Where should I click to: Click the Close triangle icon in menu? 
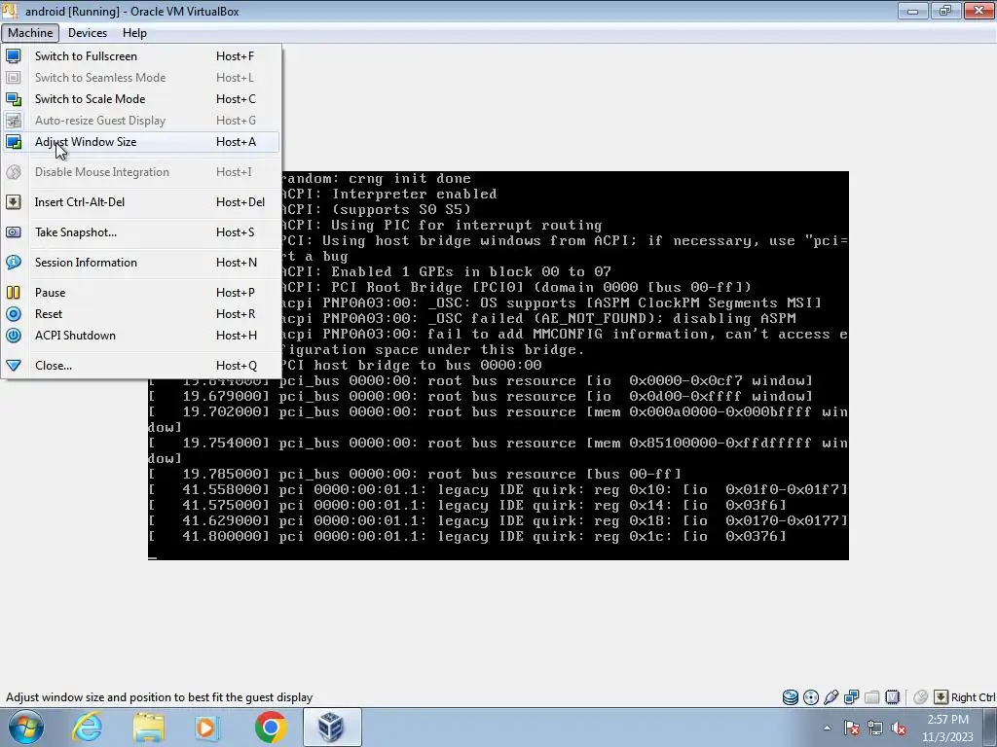click(14, 366)
